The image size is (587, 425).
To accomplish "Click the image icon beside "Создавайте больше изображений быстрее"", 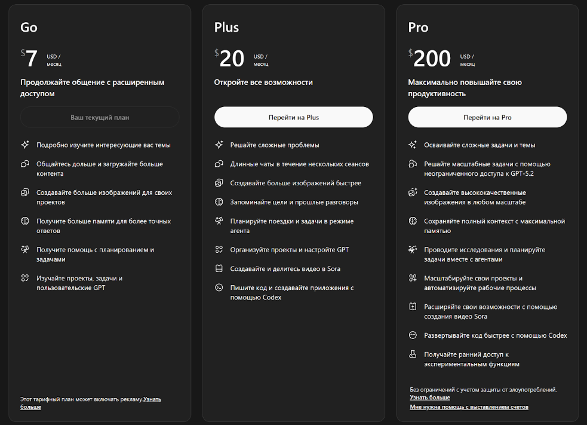I will 219,183.
